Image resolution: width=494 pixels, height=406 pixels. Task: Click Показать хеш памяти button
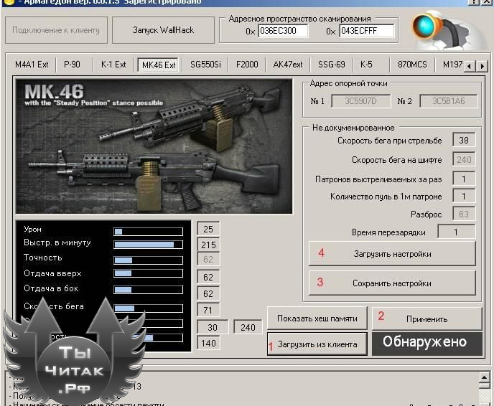317,318
